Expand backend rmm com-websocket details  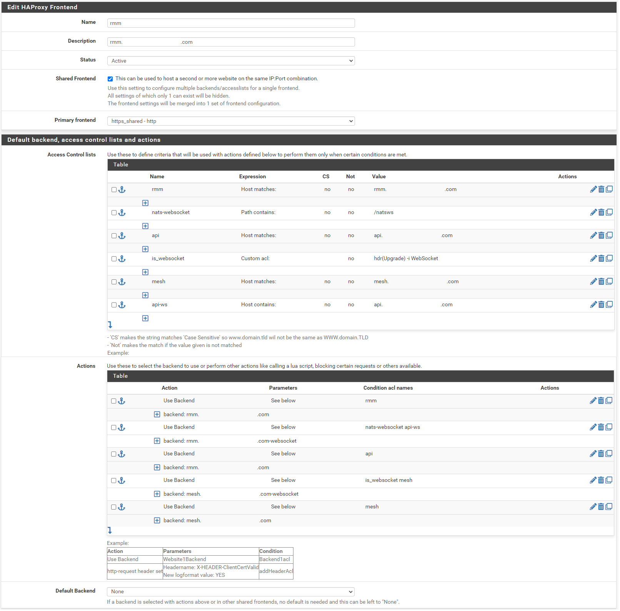coord(157,441)
